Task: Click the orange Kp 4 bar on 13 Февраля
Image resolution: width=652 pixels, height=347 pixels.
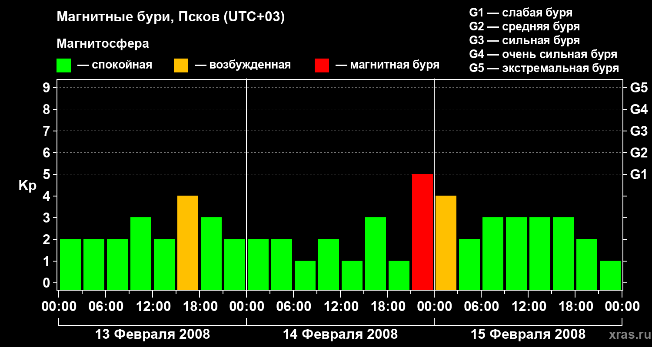Action: click(x=188, y=242)
